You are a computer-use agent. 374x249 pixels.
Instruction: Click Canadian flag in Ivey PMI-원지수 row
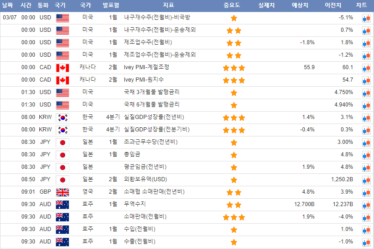click(x=62, y=80)
